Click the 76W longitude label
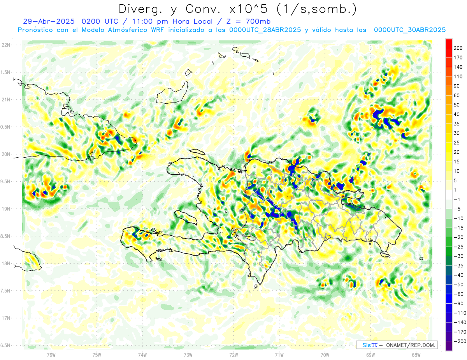 [51, 354]
